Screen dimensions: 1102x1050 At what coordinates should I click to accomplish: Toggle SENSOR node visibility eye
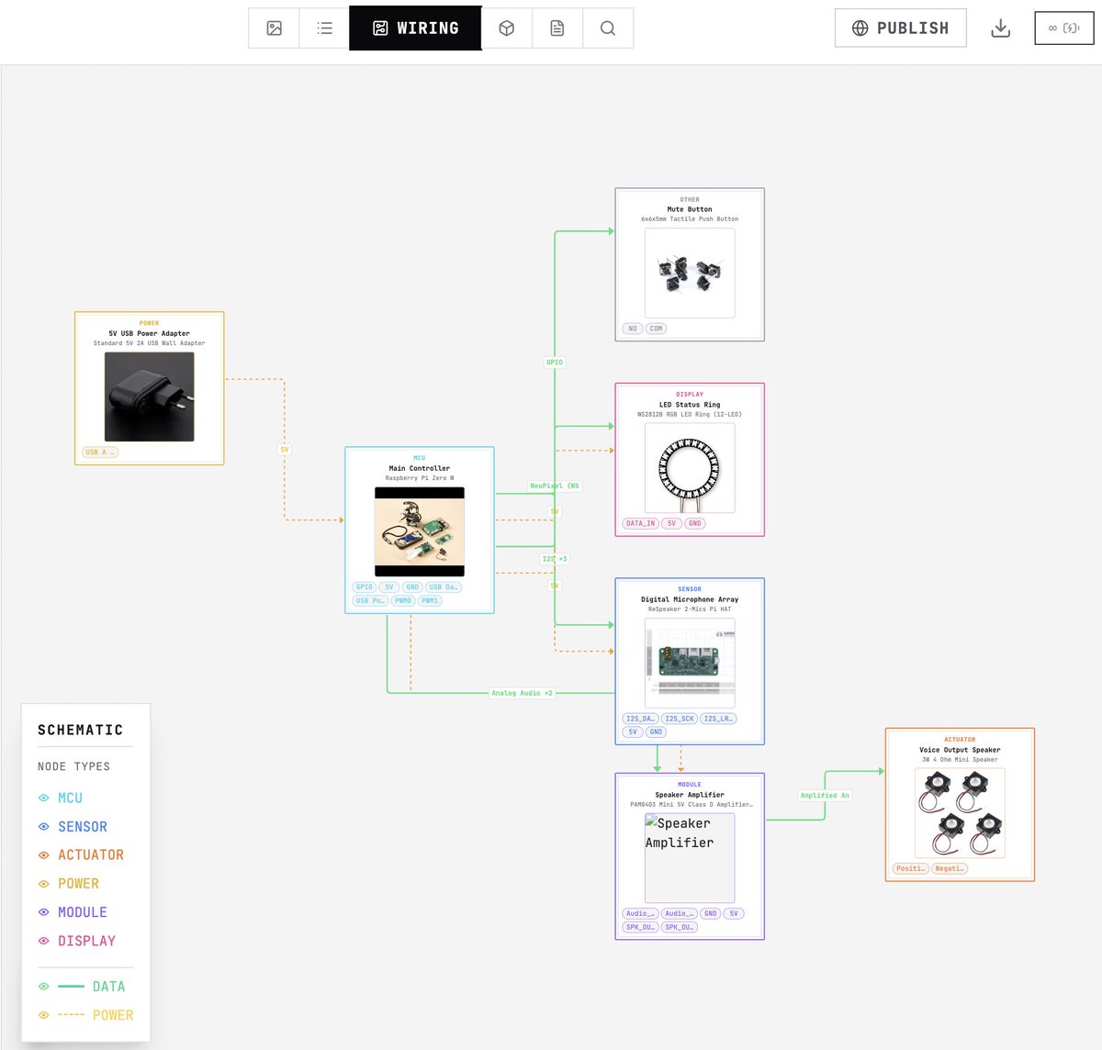[43, 826]
